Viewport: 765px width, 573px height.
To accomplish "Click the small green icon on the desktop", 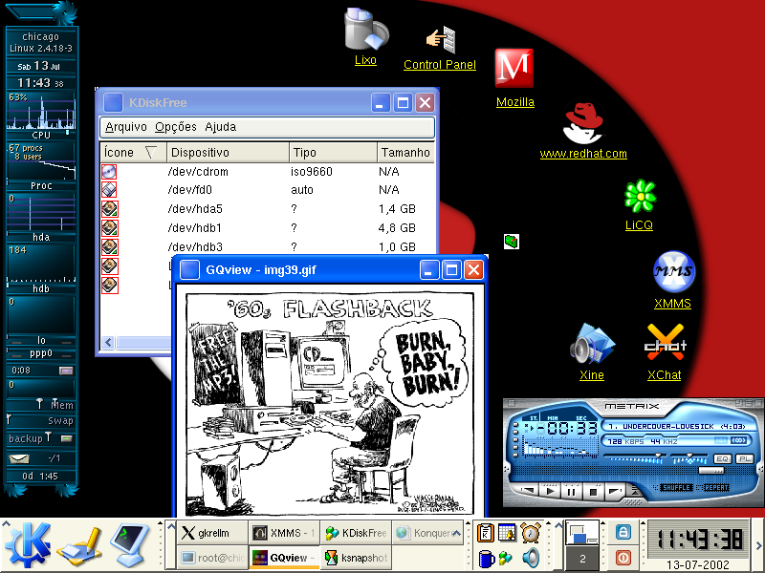I will coord(512,242).
